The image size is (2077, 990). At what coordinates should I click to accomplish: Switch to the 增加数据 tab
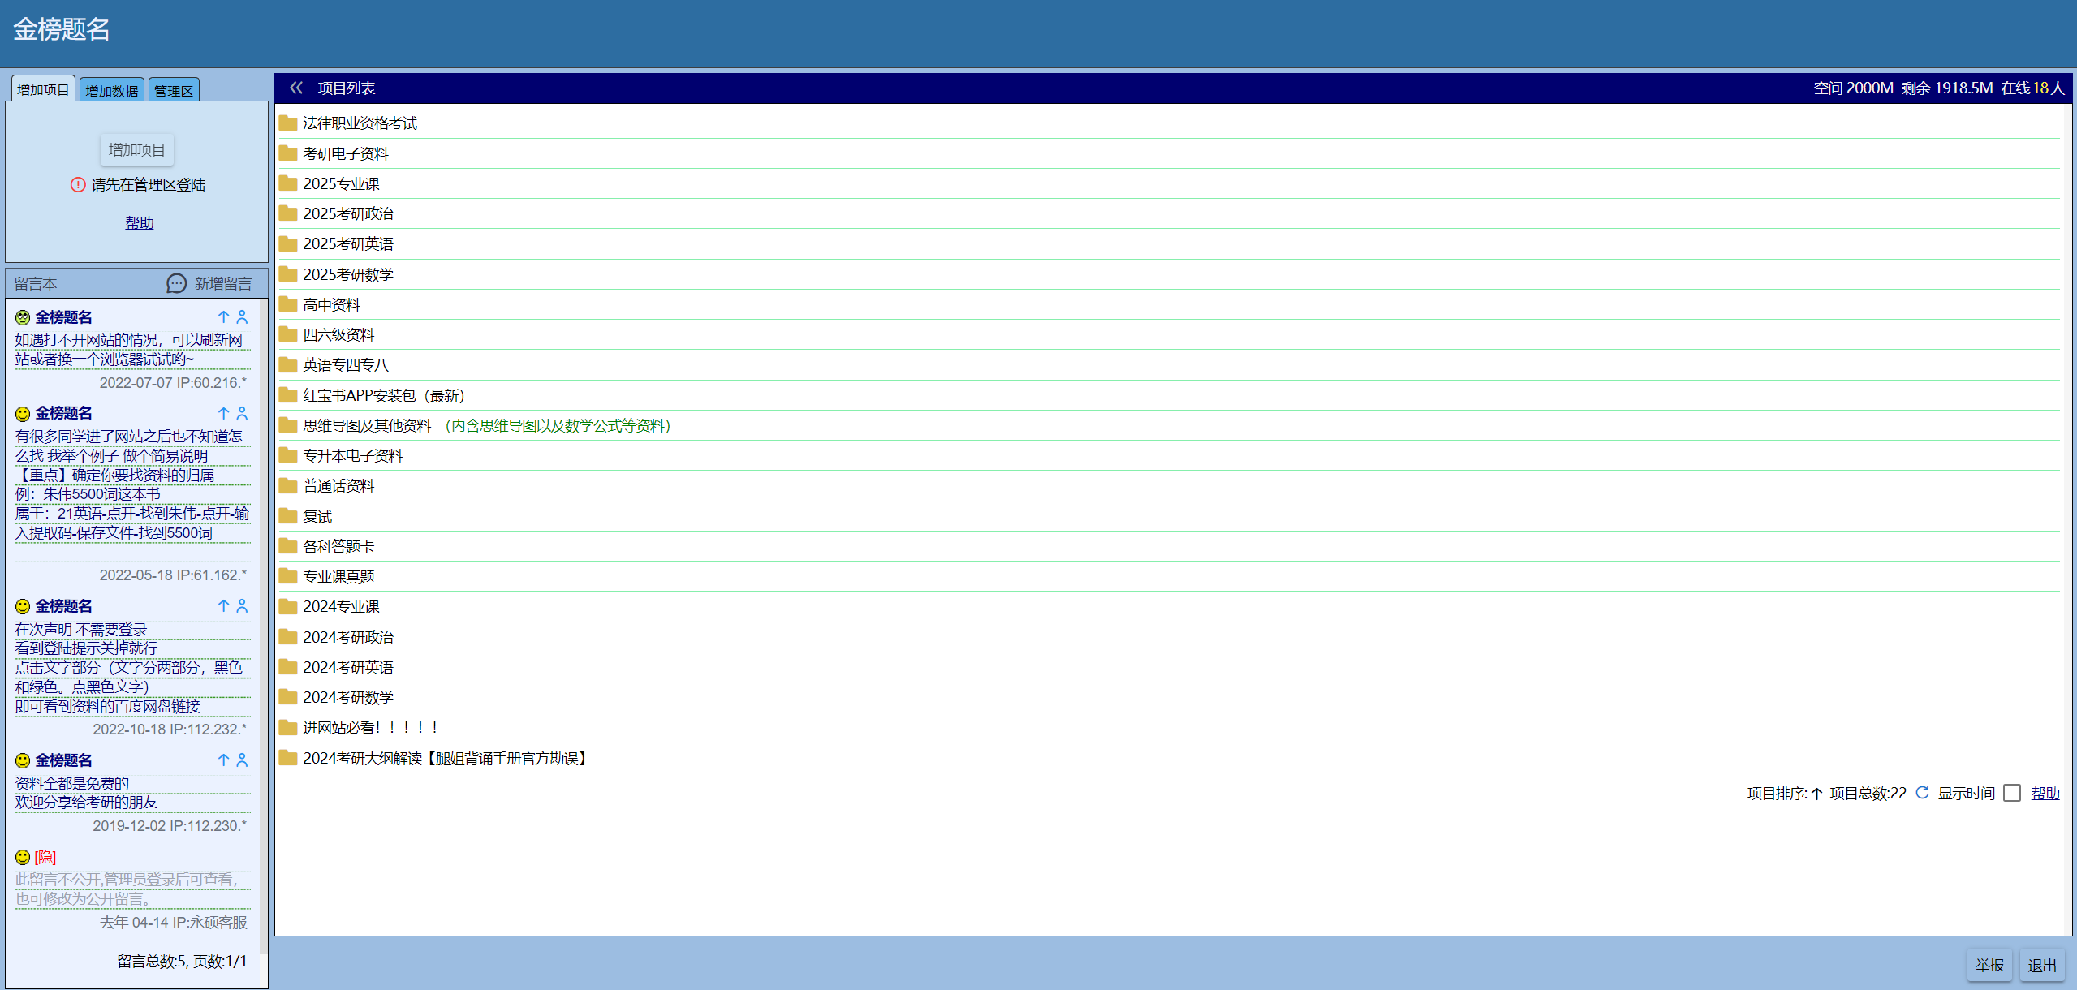pos(112,90)
